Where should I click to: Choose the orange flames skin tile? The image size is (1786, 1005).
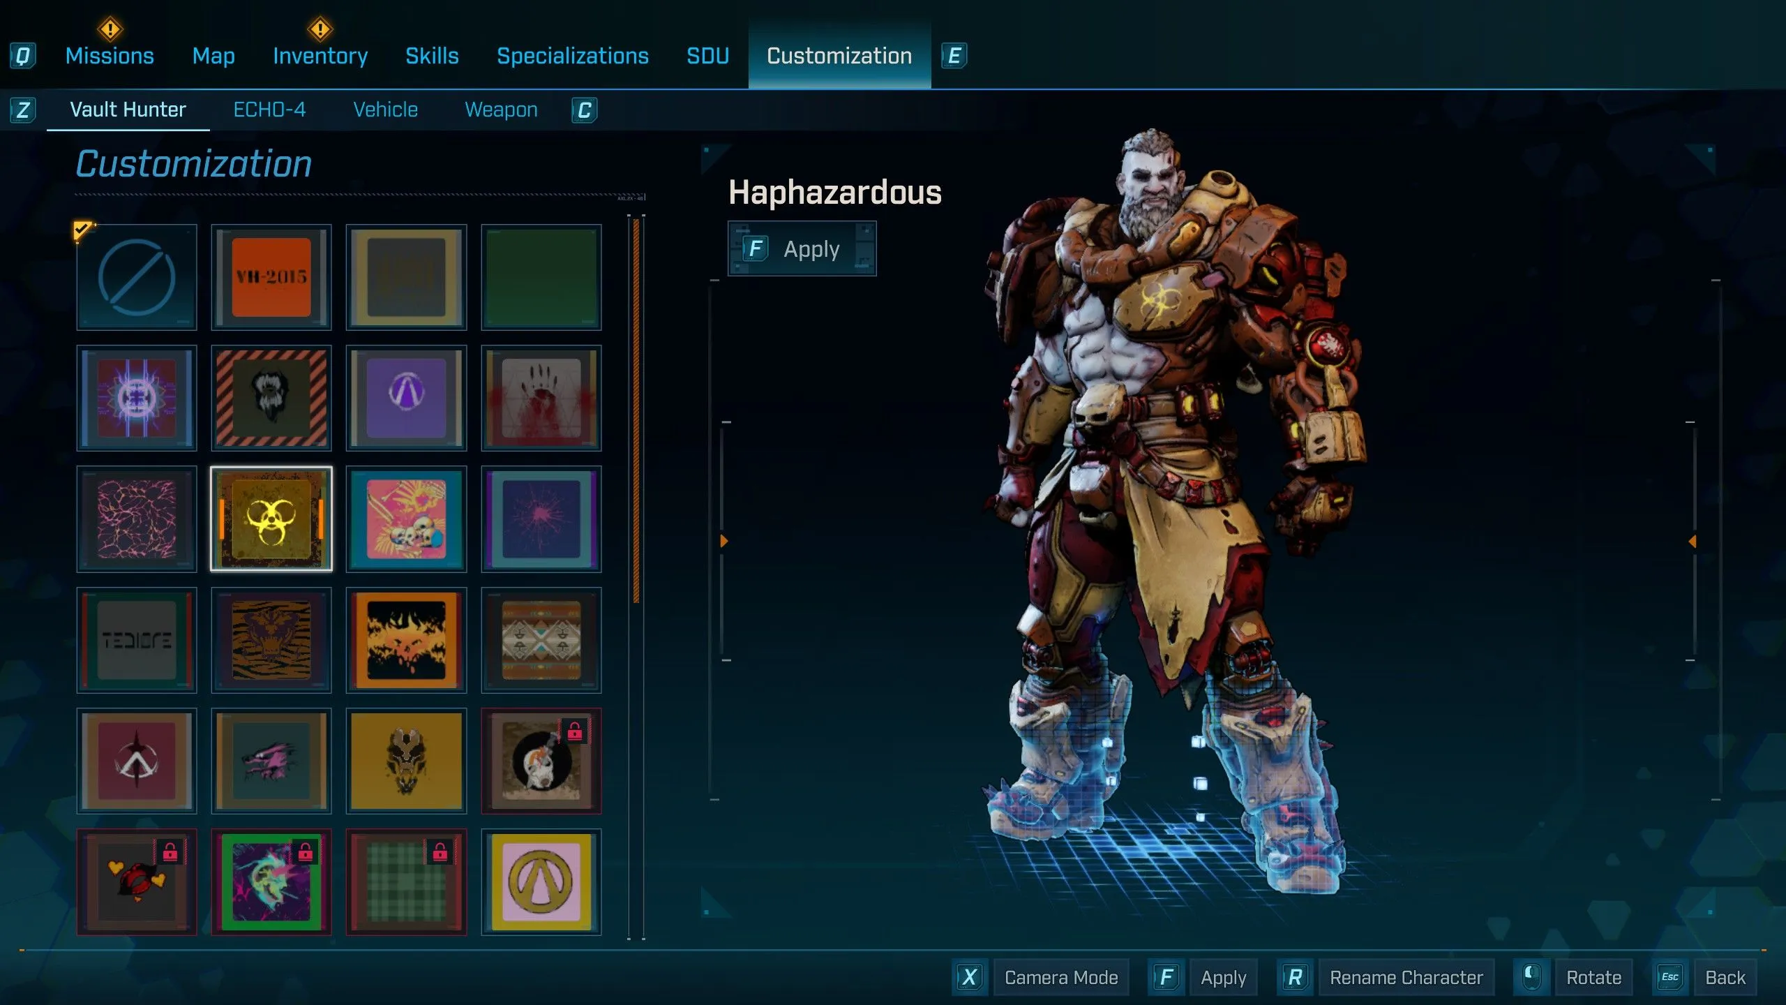click(406, 640)
